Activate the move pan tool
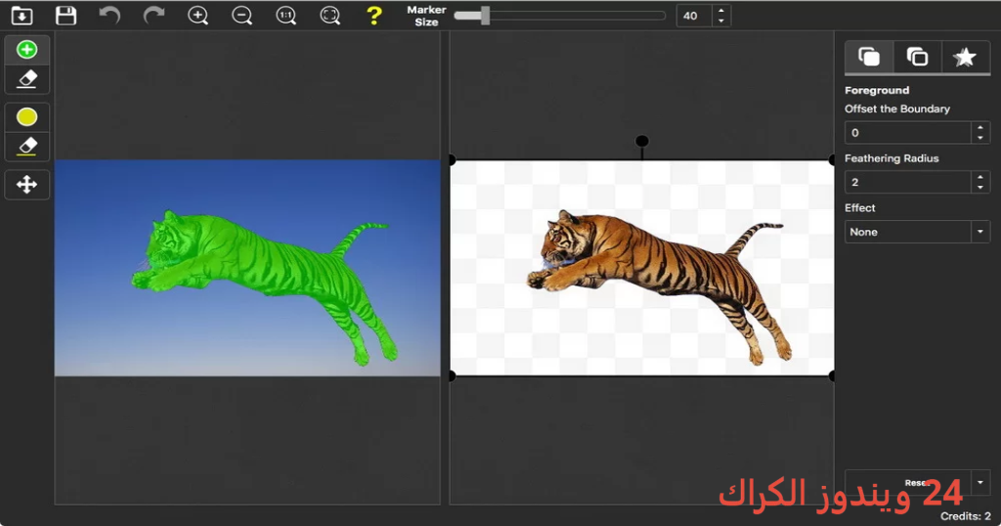Viewport: 1001px width, 526px height. [26, 185]
